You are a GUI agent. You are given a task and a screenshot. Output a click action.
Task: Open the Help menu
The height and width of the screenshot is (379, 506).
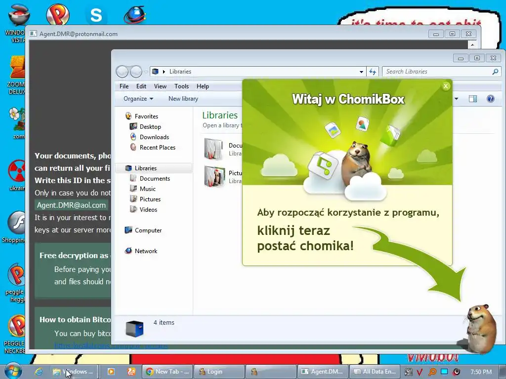(x=203, y=86)
